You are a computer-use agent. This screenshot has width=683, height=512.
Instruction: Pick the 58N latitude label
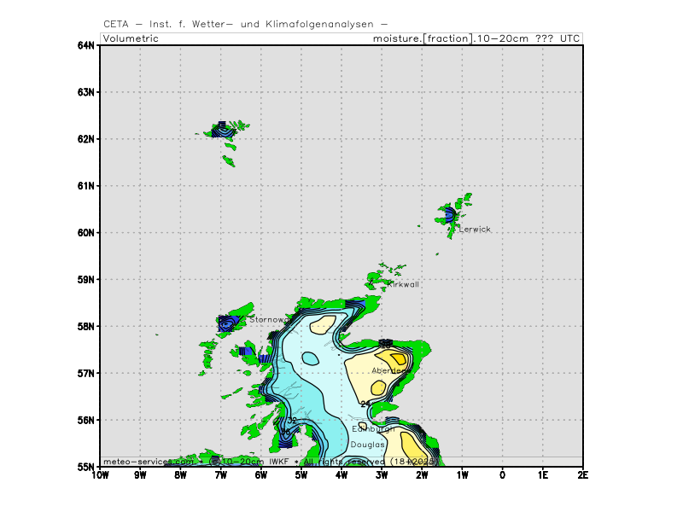86,327
